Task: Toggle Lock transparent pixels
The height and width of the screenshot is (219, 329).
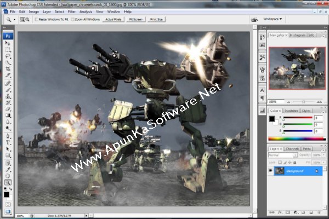Action: point(280,162)
